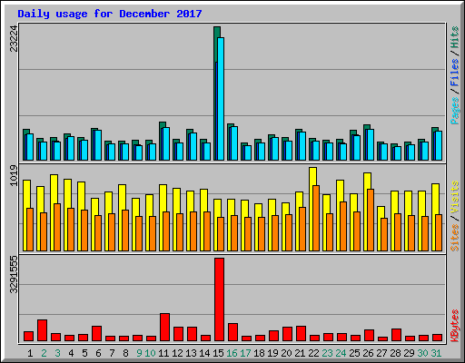465x363 pixels.
Task: Click the orange sites bar for day 26
Action: coord(371,220)
